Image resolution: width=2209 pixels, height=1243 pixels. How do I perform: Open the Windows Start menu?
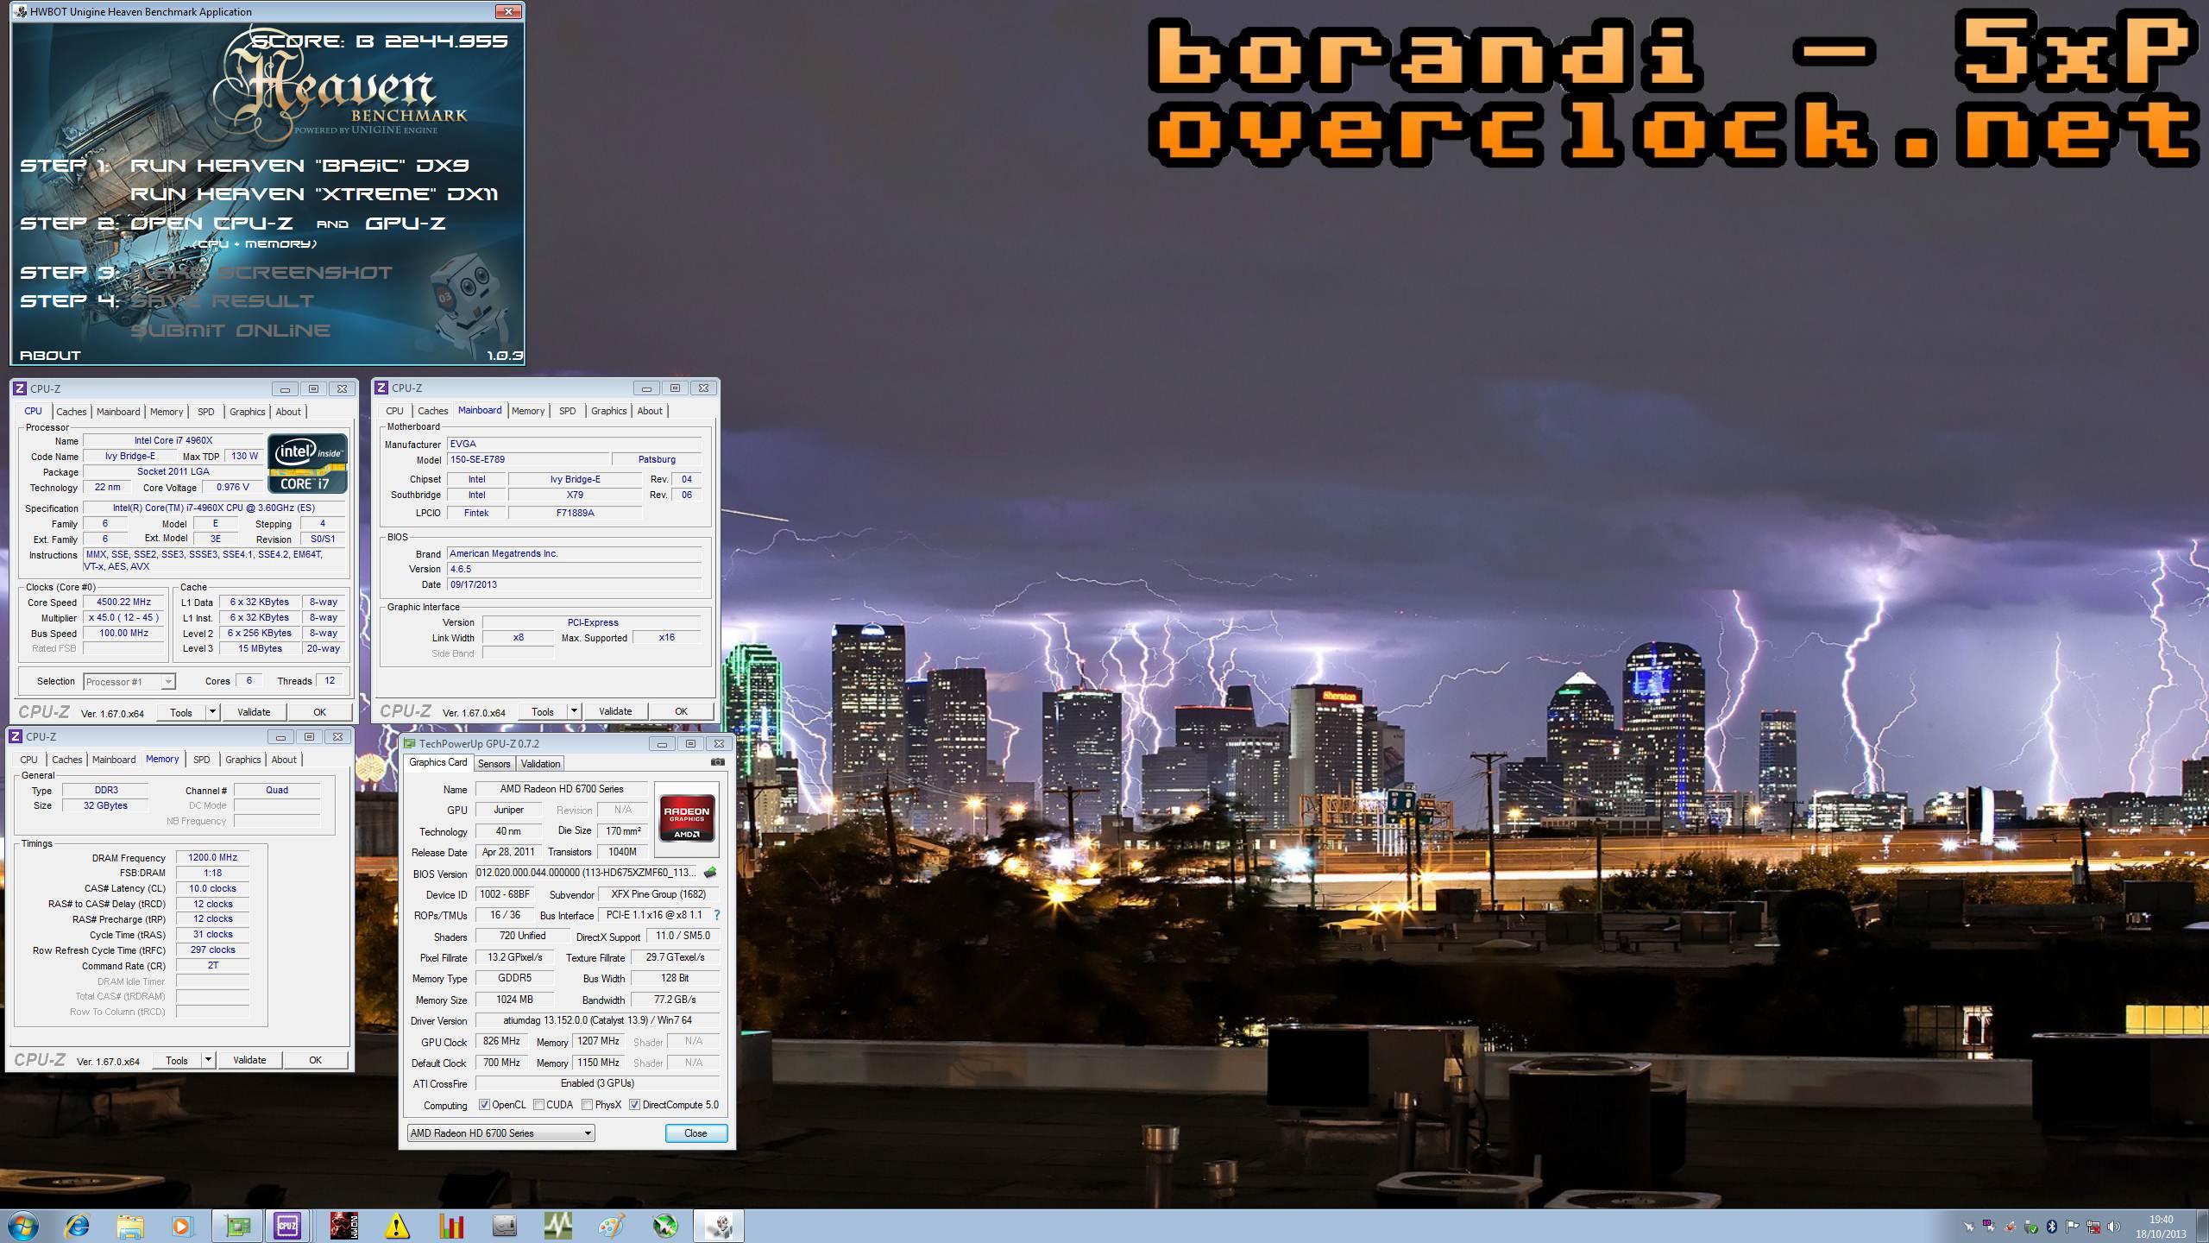click(23, 1226)
